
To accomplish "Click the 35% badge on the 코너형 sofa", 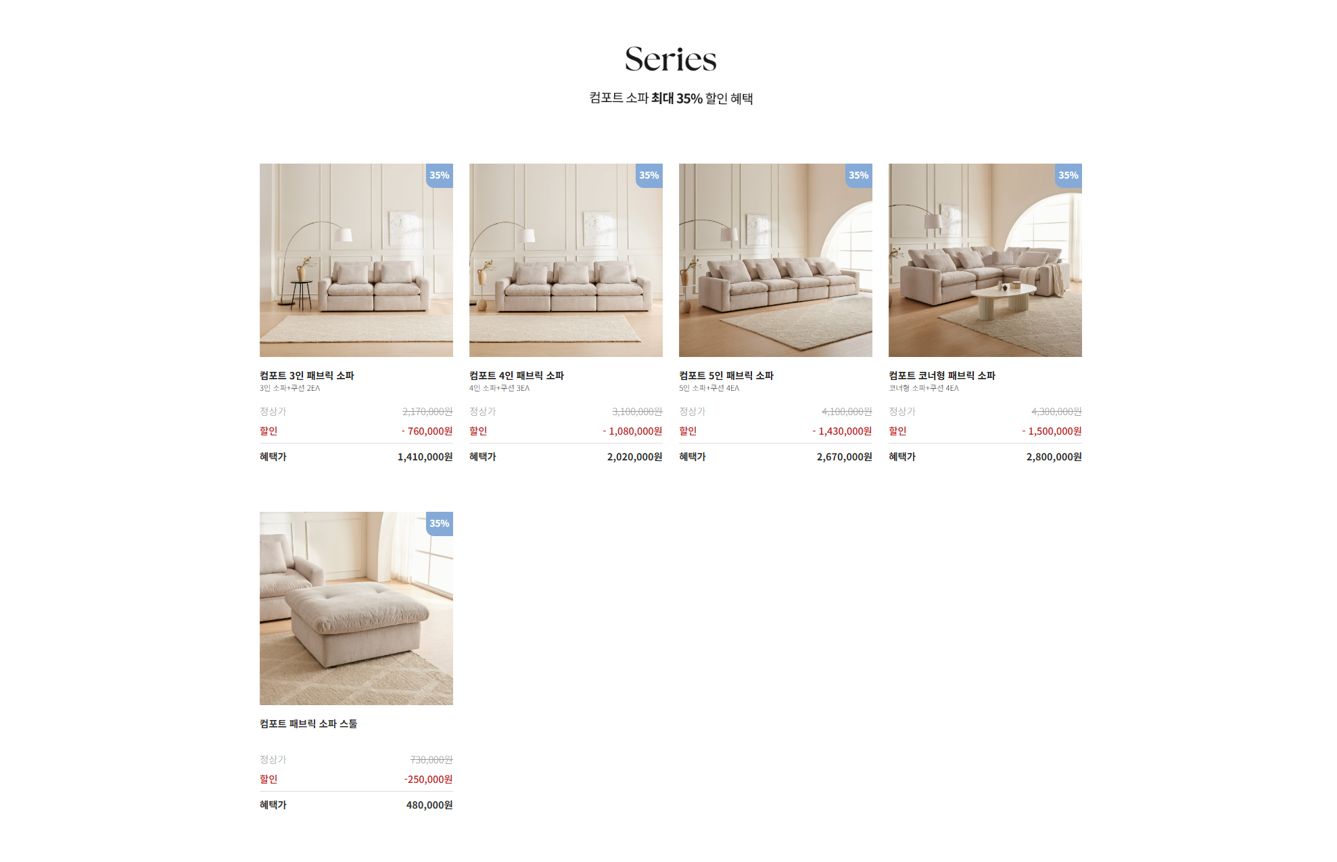I will click(x=1069, y=176).
